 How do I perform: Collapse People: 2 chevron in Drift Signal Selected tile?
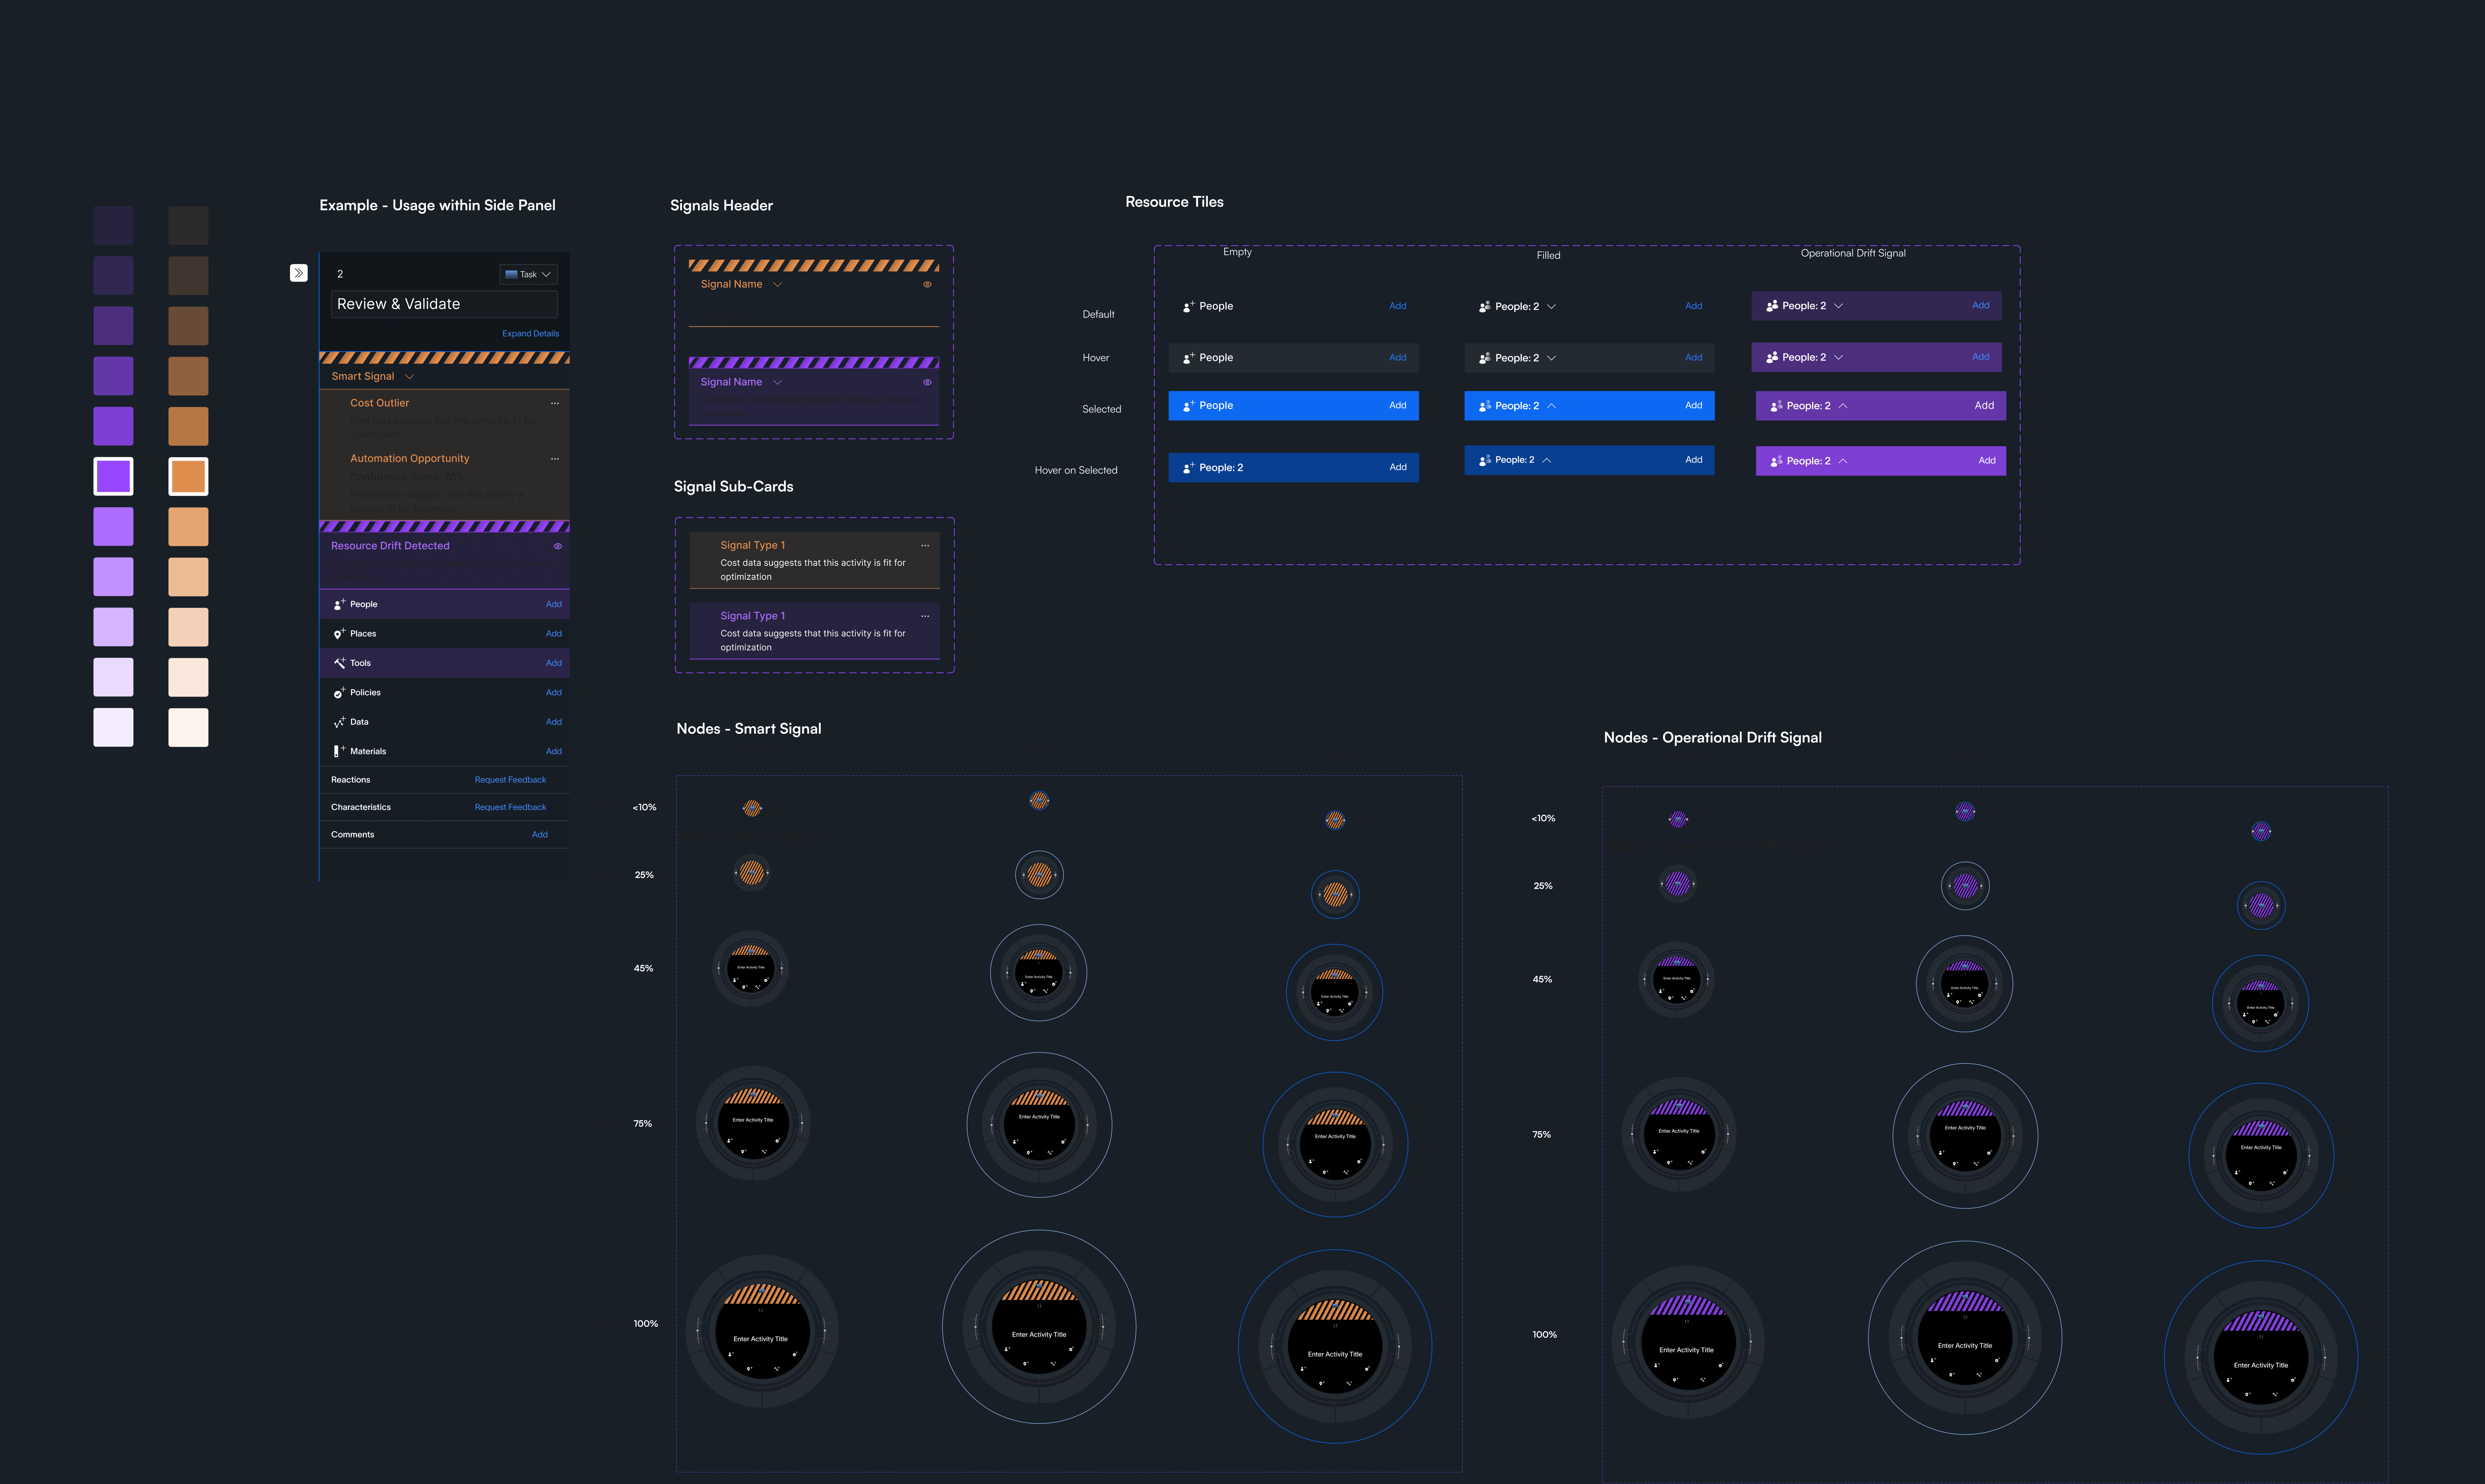1844,406
